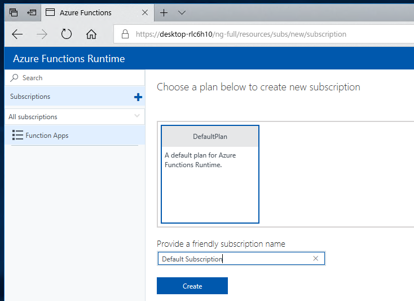Click the friendly subscription name field
Image resolution: width=414 pixels, height=301 pixels.
(x=241, y=259)
